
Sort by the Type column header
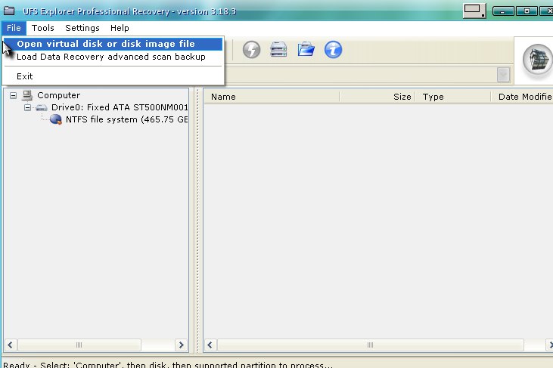pyautogui.click(x=453, y=97)
